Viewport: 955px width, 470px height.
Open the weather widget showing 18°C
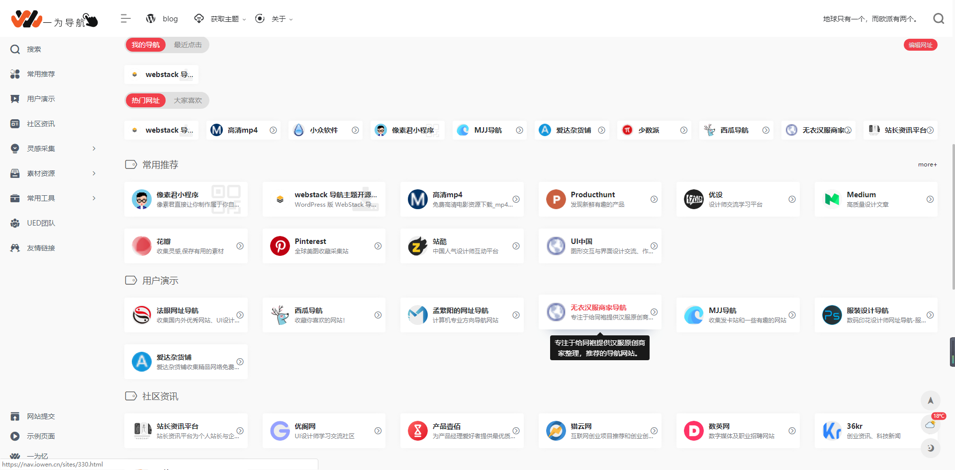pyautogui.click(x=930, y=424)
